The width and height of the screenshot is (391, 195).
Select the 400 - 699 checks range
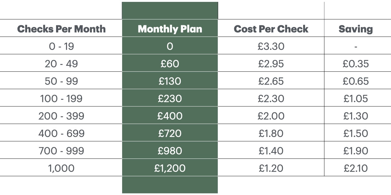tap(61, 134)
